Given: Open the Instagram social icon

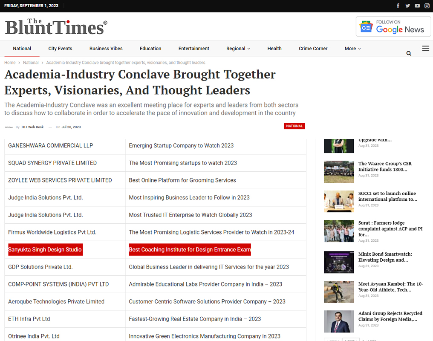Looking at the screenshot, I should [427, 6].
